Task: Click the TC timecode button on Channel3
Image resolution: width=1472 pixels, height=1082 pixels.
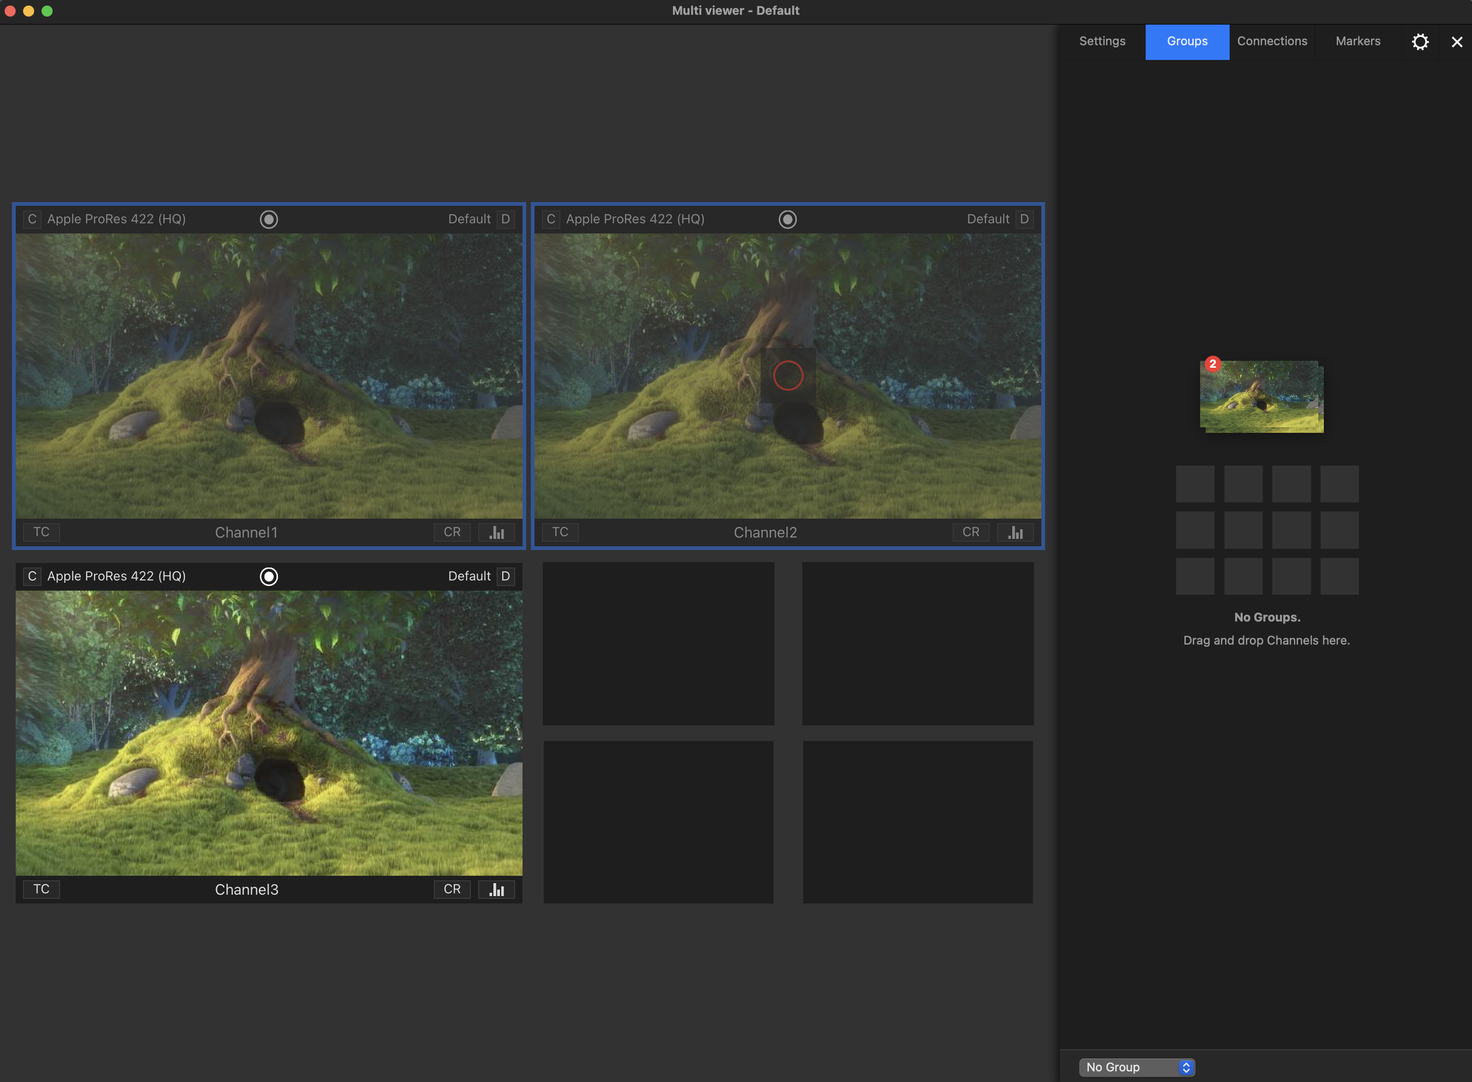Action: pyautogui.click(x=41, y=889)
